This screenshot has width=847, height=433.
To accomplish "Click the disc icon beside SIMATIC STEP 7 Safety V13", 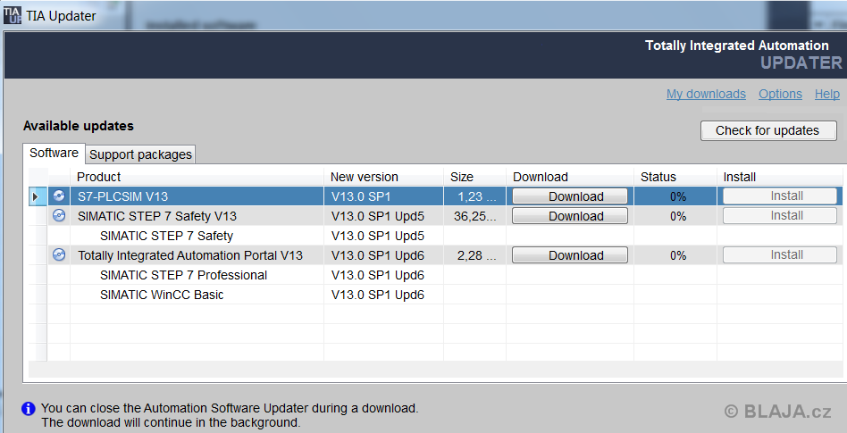I will pyautogui.click(x=59, y=216).
